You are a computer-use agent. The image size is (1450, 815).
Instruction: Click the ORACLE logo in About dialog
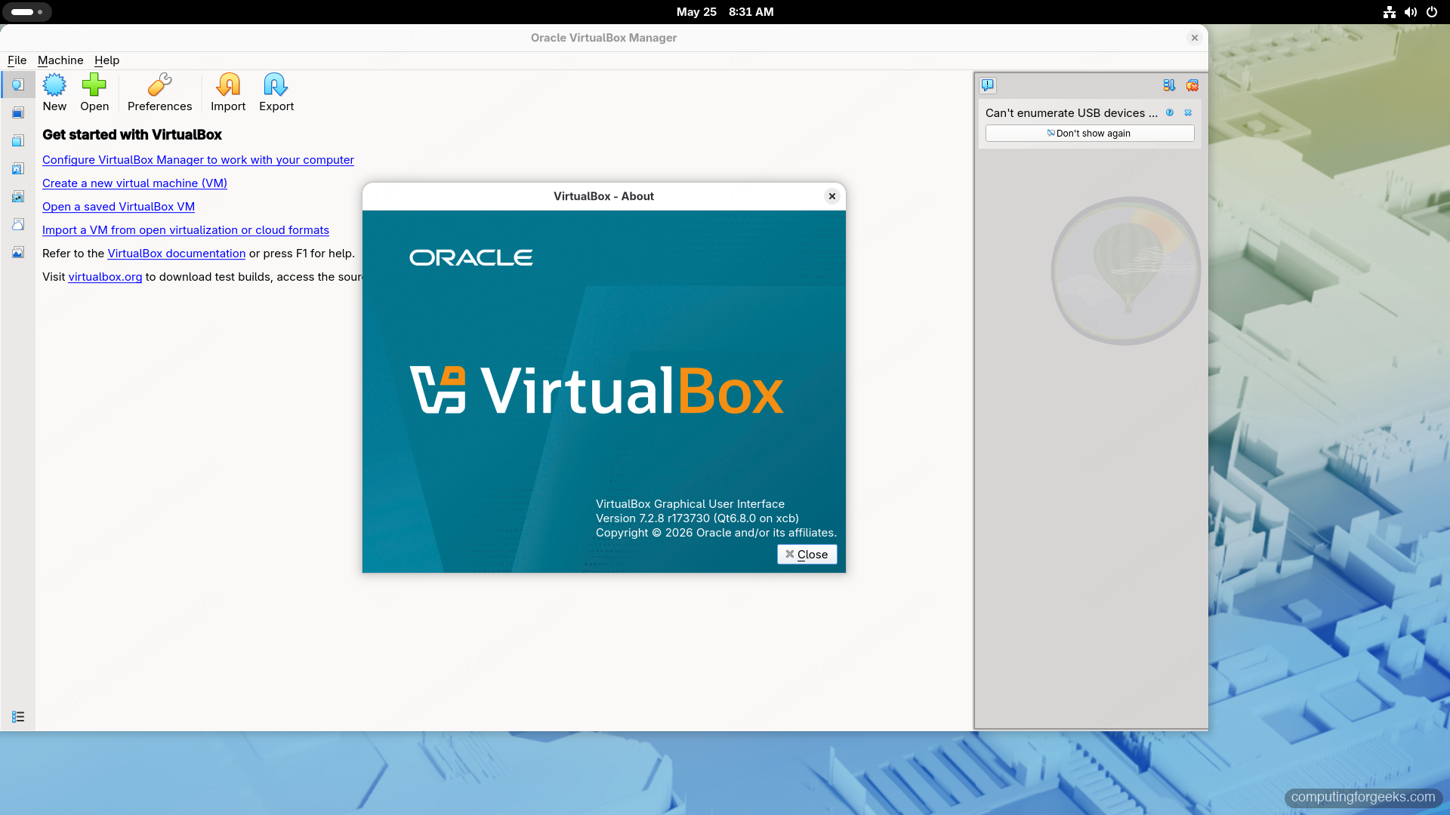point(471,258)
